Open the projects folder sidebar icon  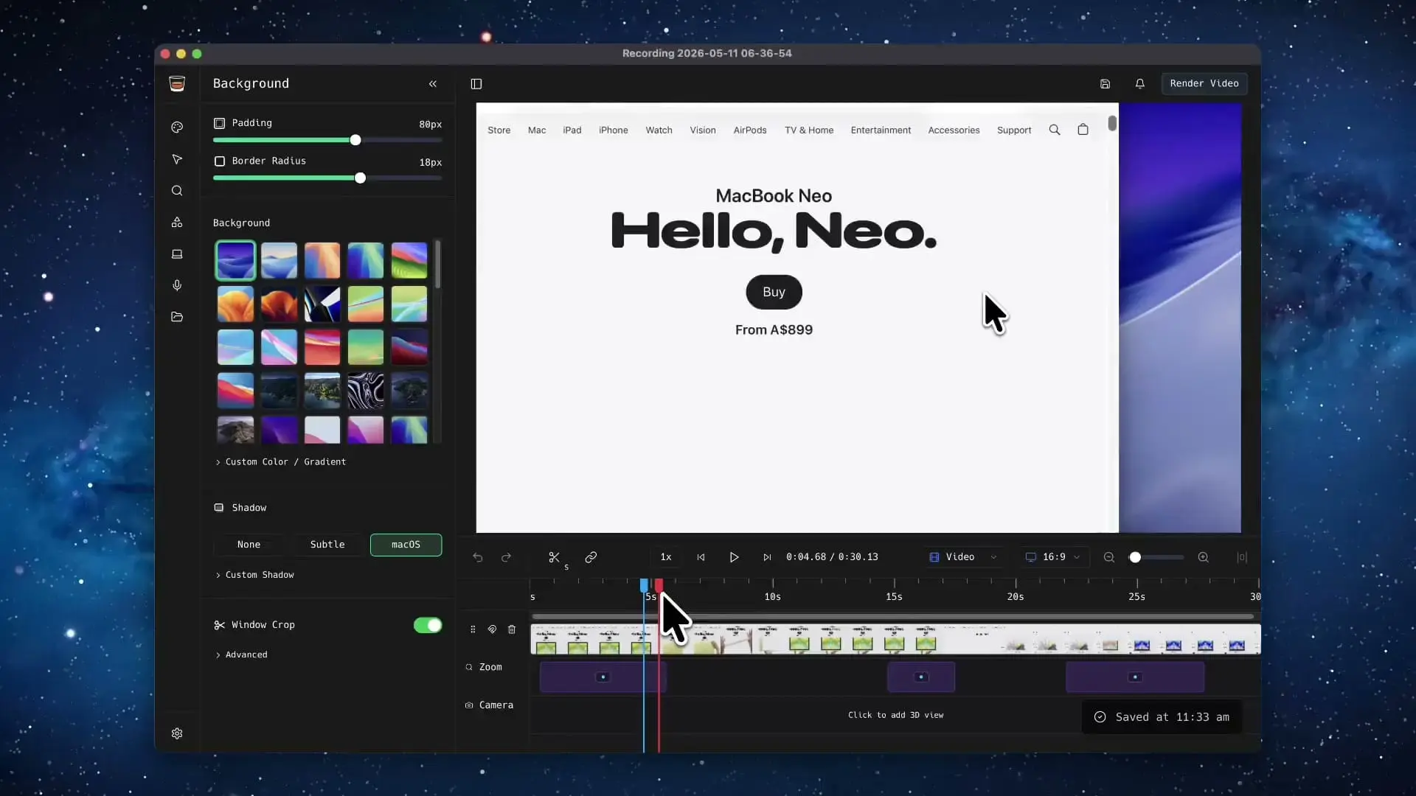177,317
